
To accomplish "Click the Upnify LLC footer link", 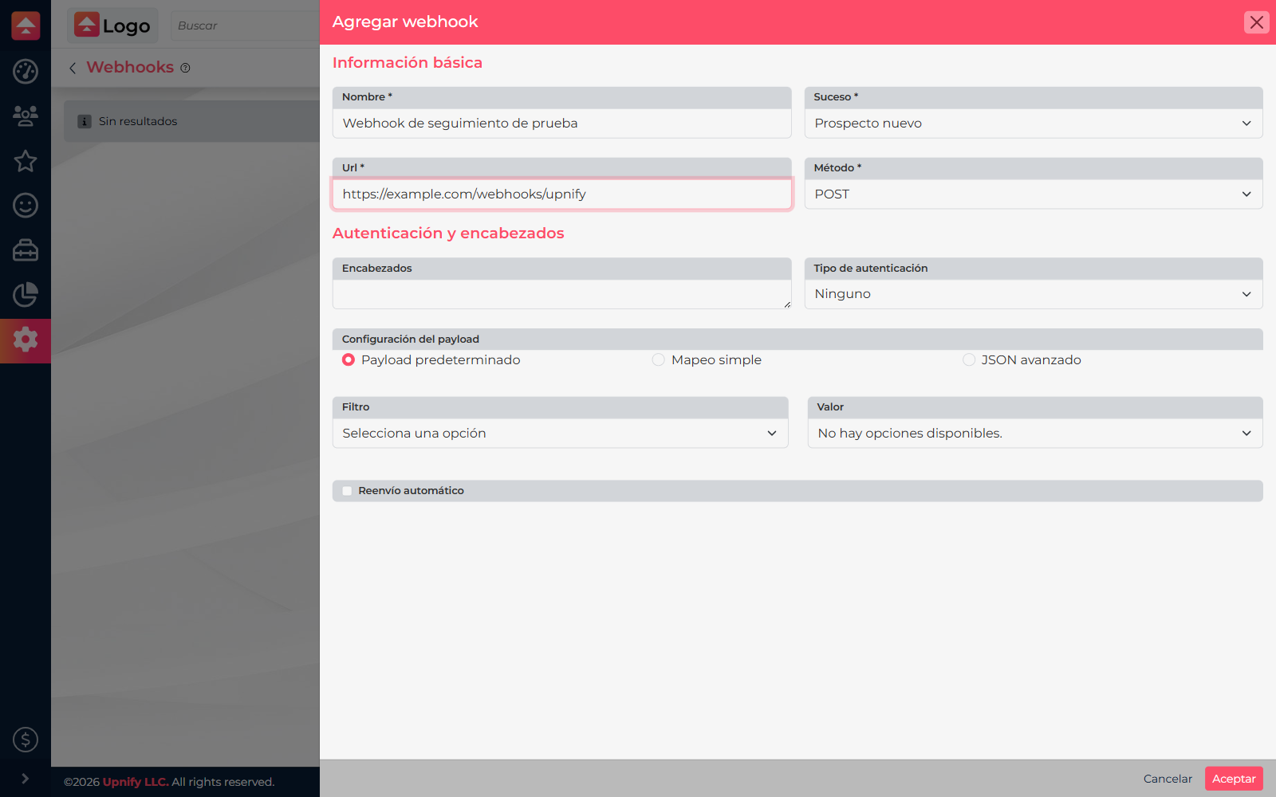I will (x=136, y=782).
